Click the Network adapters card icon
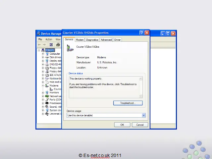The height and width of the screenshot is (159, 212). [x=47, y=96]
